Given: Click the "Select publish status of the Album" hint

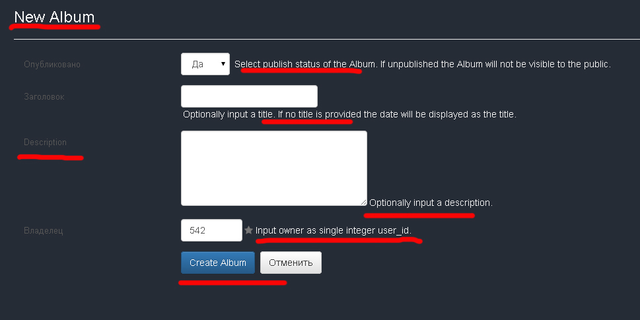Looking at the screenshot, I should [305, 64].
